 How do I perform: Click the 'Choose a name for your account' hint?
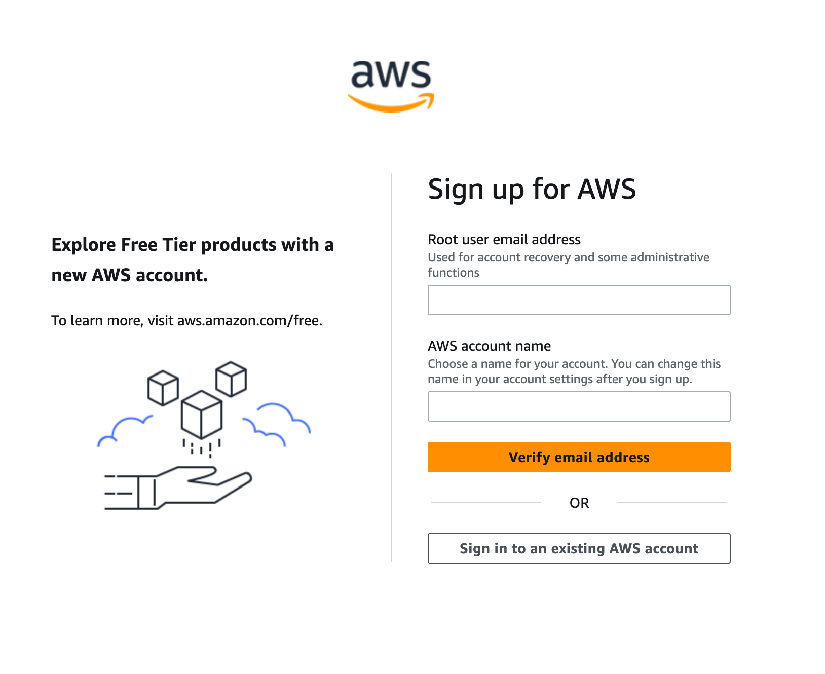point(574,371)
